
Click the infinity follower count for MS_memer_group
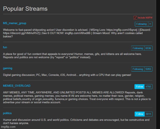[x=150, y=24]
